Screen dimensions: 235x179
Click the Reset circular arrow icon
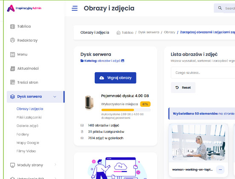pyautogui.click(x=177, y=88)
